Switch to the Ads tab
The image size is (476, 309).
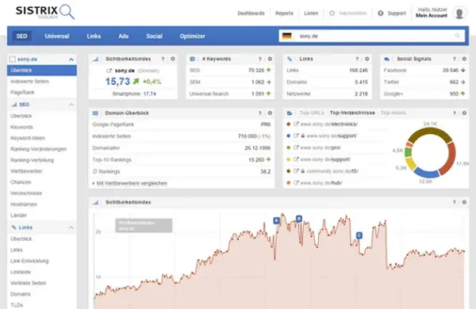(x=123, y=36)
